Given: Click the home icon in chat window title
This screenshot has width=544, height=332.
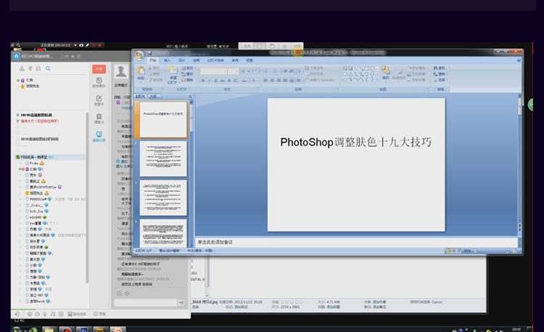Looking at the screenshot, I should [16, 57].
